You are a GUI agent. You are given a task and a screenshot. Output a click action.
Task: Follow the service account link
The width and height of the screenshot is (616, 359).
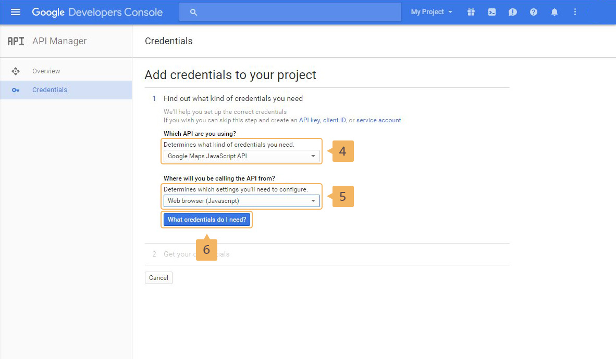(379, 120)
